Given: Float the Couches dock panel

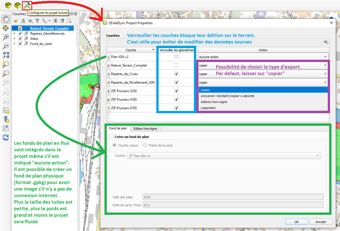Looking at the screenshot, I should [71, 14].
